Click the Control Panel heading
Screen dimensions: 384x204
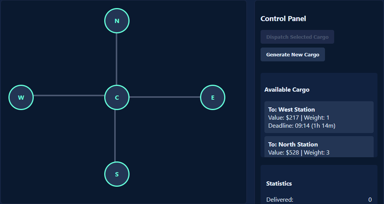point(283,19)
